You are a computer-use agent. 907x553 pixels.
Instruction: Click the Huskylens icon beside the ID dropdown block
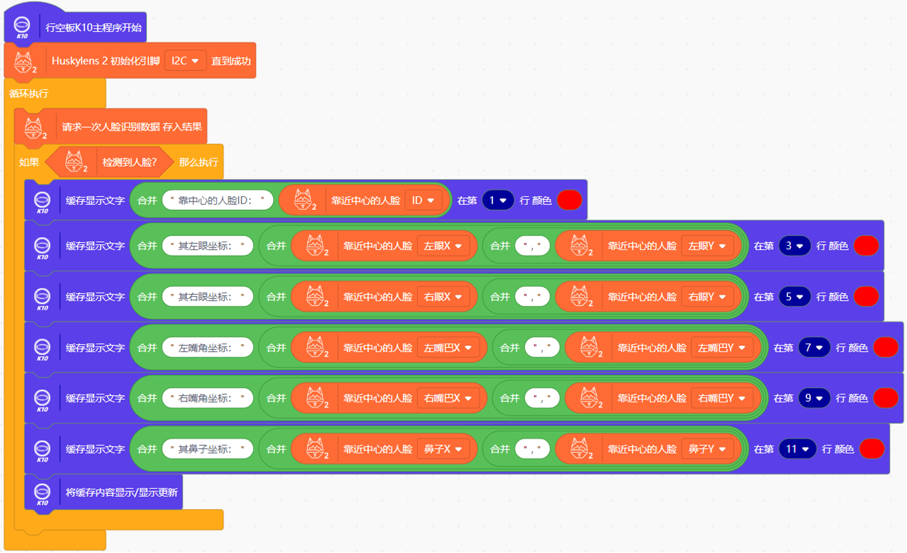tap(304, 200)
